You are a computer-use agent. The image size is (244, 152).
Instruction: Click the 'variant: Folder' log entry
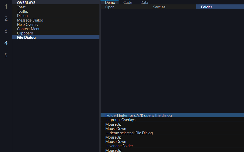[172, 146]
